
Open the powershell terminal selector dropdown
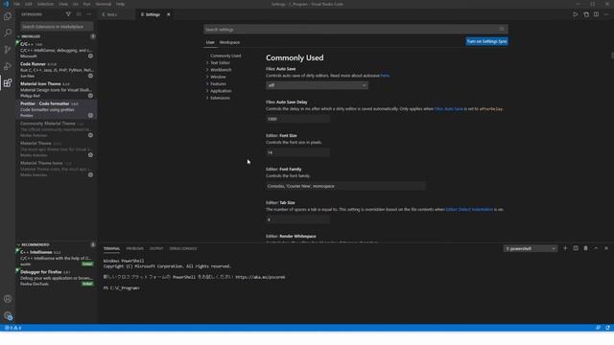click(531, 248)
